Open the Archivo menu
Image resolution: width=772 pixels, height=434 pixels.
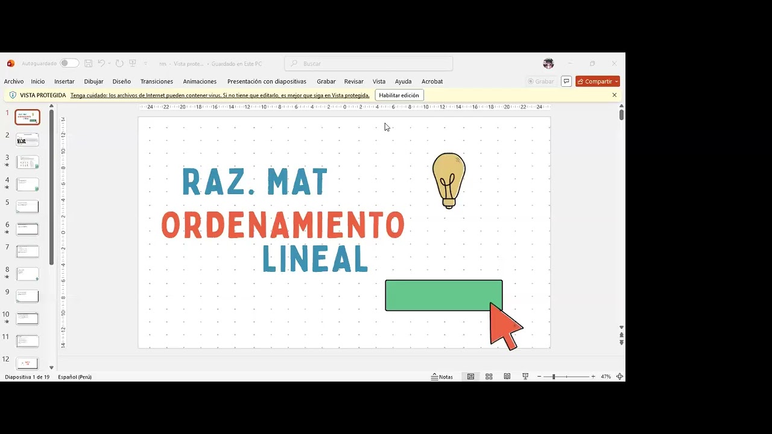(x=14, y=81)
